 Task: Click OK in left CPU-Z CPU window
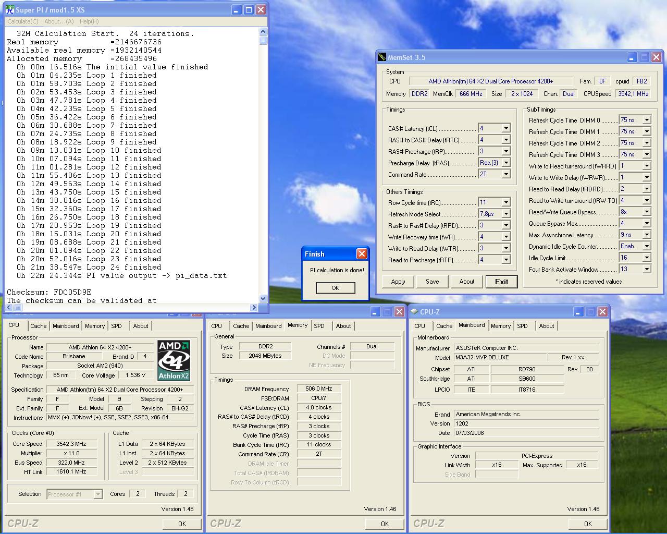pos(182,524)
